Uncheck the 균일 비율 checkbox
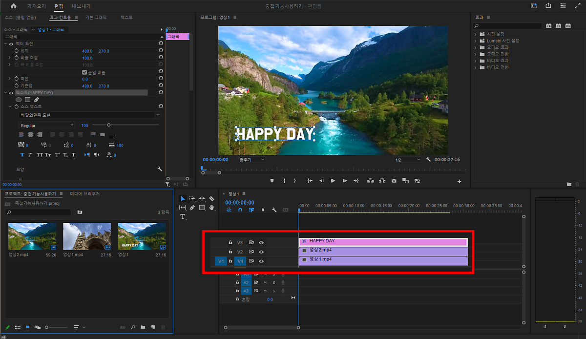Screen dimensions: 586x339 click(x=84, y=72)
